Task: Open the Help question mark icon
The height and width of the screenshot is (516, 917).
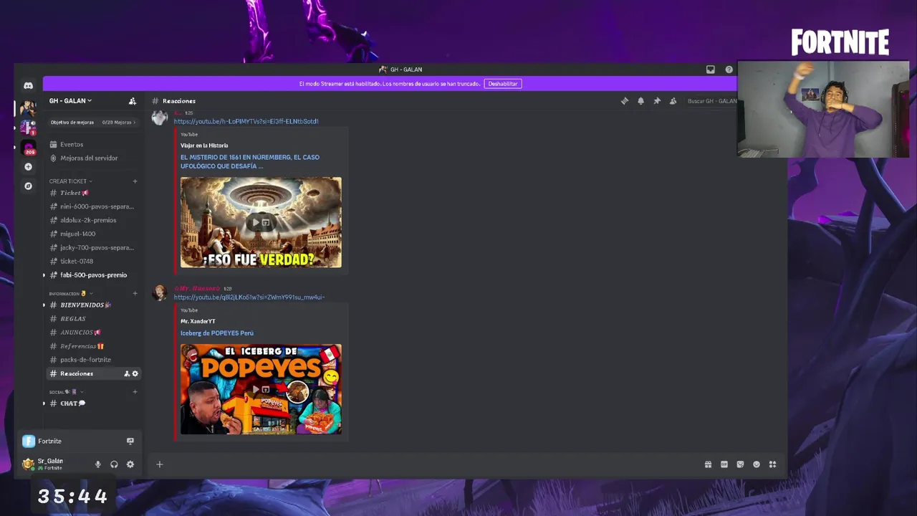Action: pyautogui.click(x=729, y=70)
